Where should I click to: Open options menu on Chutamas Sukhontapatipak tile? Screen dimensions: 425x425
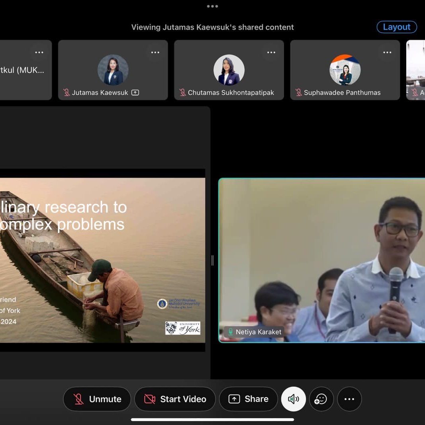[x=271, y=53]
